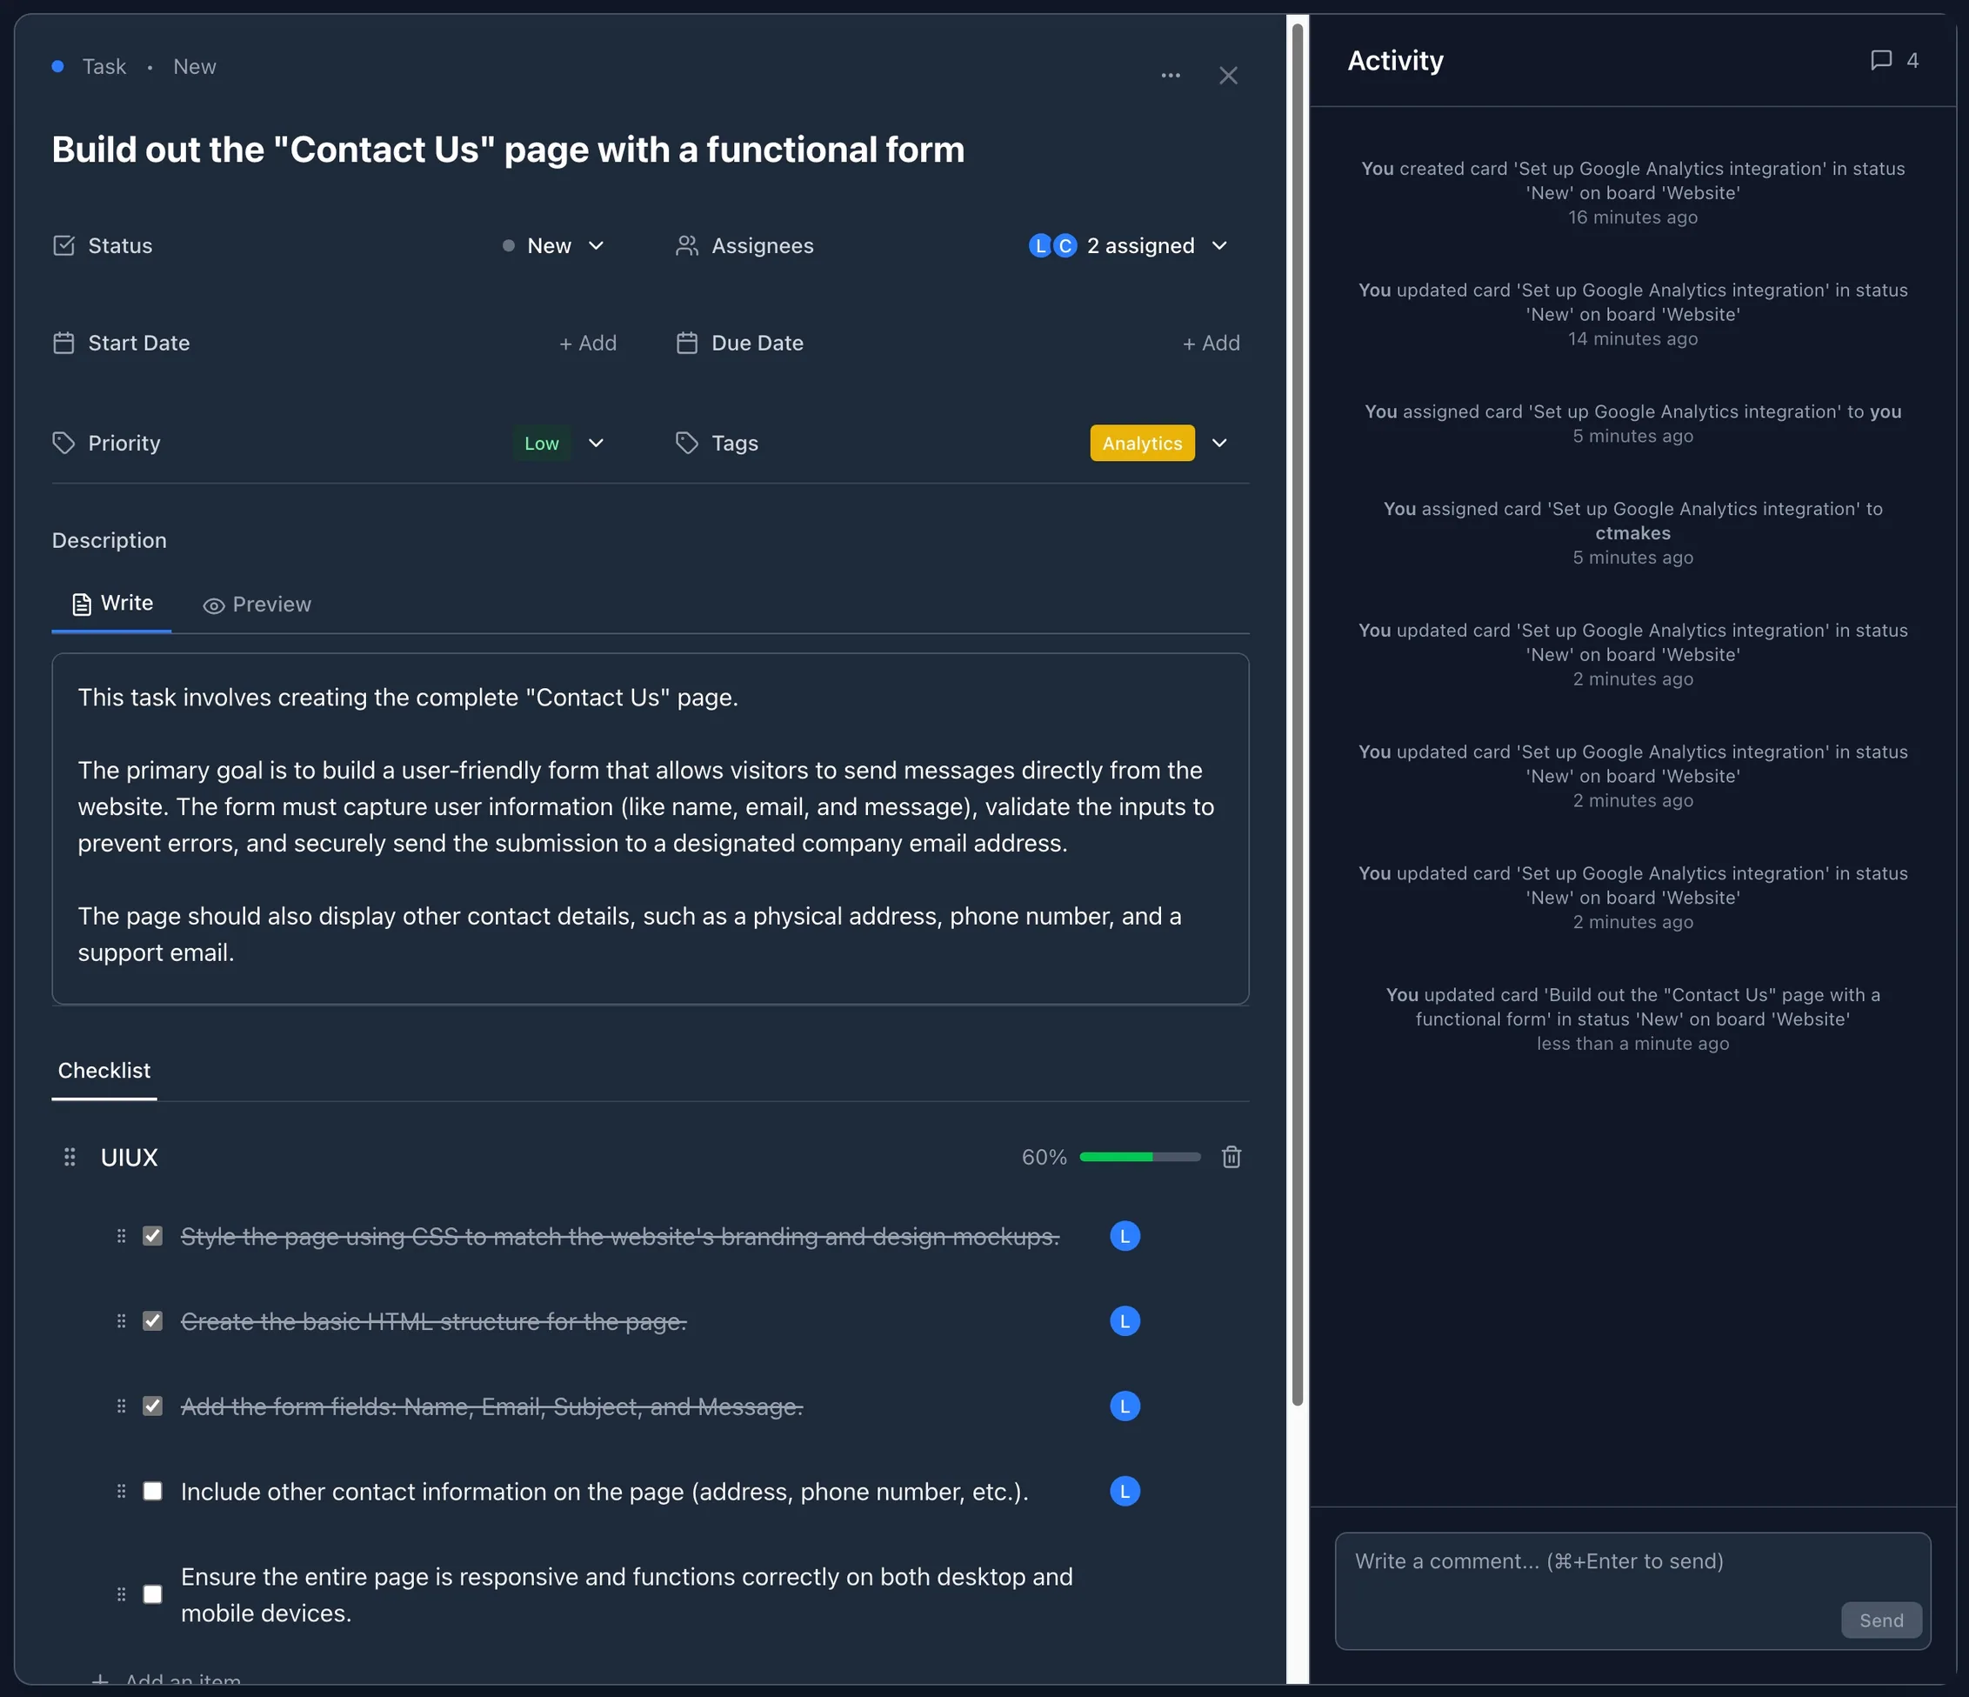Grab the UIUX checklist drag handle
The height and width of the screenshot is (1697, 1969).
[x=70, y=1156]
